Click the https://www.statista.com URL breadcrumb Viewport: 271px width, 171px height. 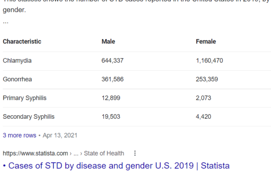(x=35, y=153)
